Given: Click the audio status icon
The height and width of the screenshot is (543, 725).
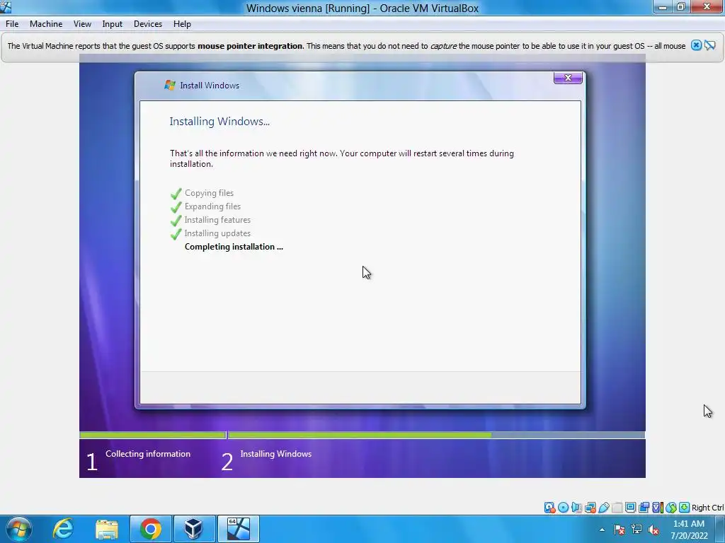Looking at the screenshot, I should tap(576, 508).
